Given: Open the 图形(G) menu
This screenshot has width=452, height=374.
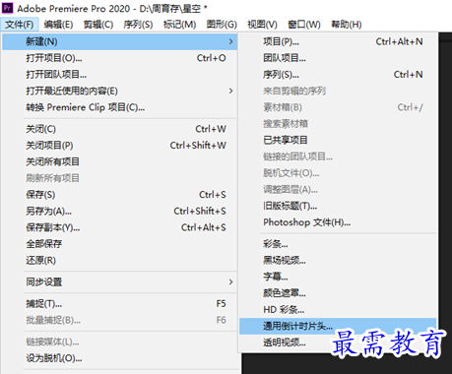Looking at the screenshot, I should [x=222, y=25].
